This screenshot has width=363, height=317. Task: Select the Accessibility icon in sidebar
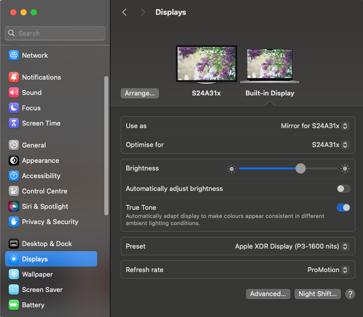coord(14,176)
